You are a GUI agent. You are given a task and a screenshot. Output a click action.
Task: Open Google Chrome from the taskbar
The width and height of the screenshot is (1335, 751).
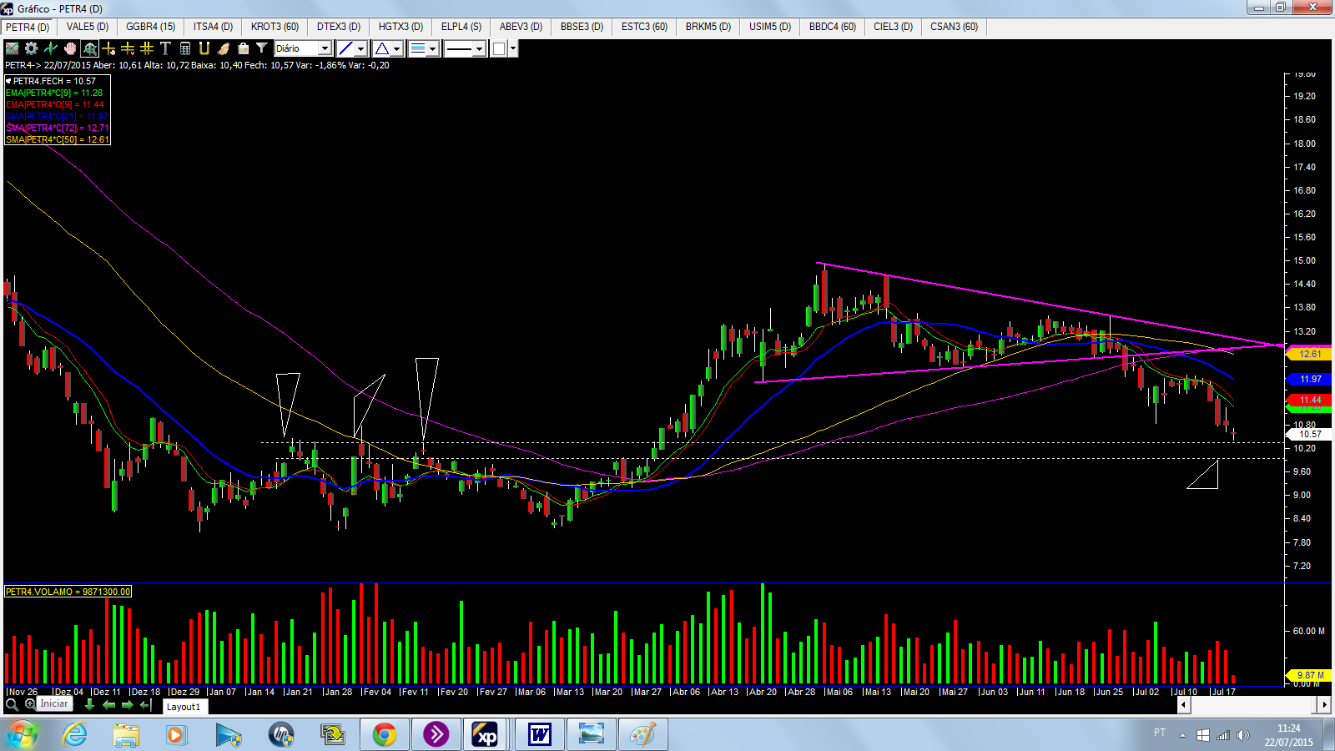385,734
